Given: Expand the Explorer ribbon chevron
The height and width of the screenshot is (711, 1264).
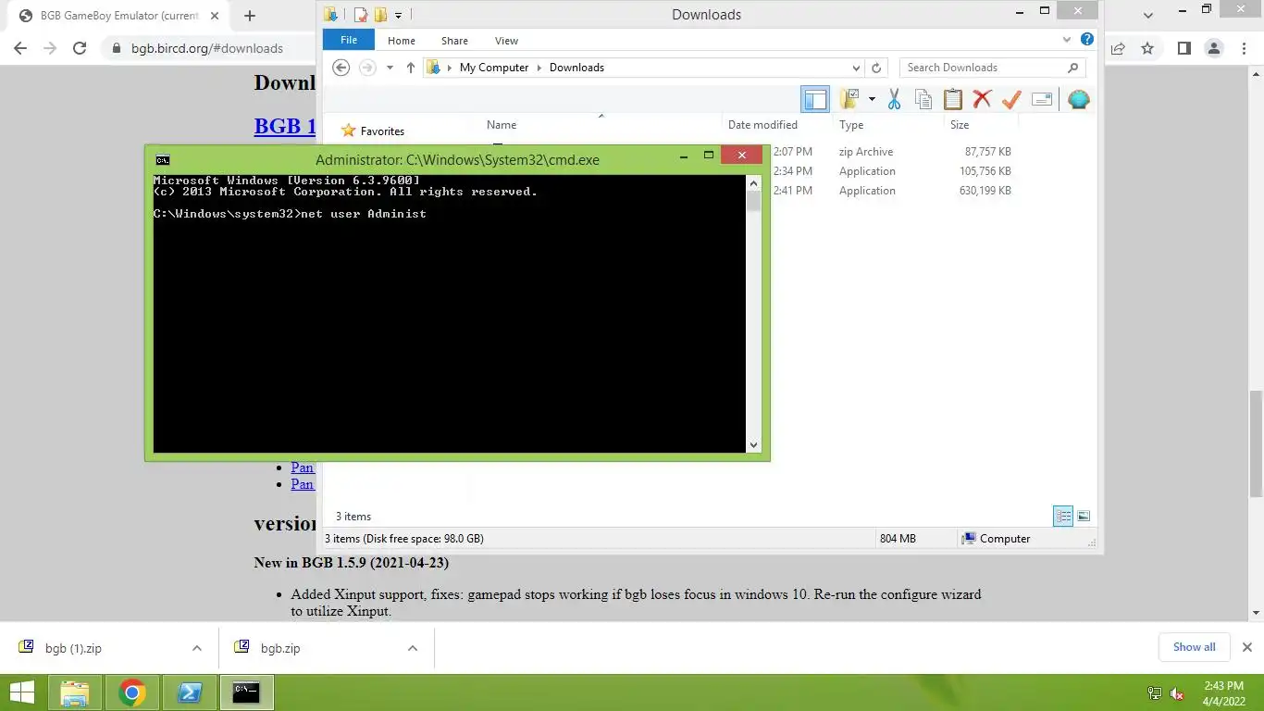Looking at the screenshot, I should tap(1069, 41).
